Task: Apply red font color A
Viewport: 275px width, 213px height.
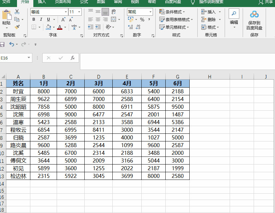Action: pyautogui.click(x=60, y=27)
